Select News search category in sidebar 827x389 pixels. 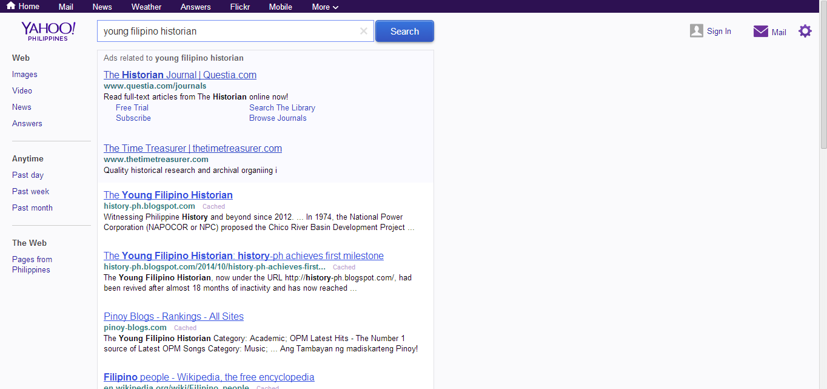click(21, 107)
